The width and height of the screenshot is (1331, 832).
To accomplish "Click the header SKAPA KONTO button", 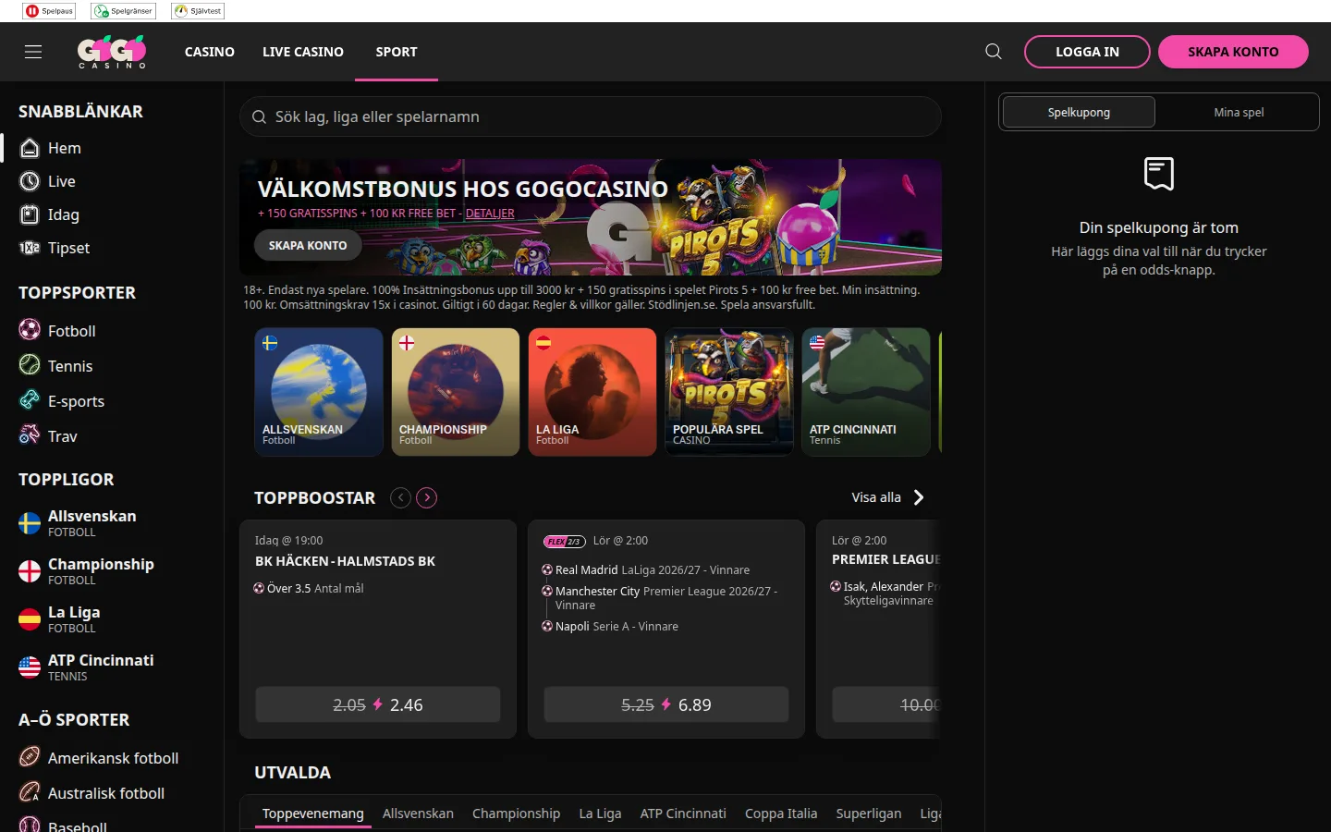I will [x=1233, y=52].
